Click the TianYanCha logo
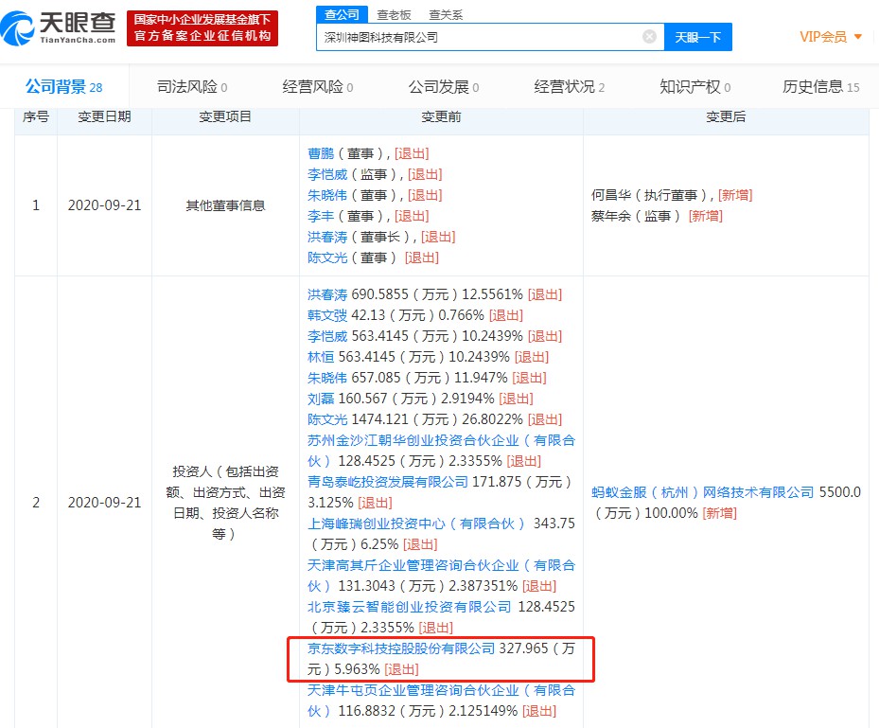The width and height of the screenshot is (879, 728). (x=58, y=28)
